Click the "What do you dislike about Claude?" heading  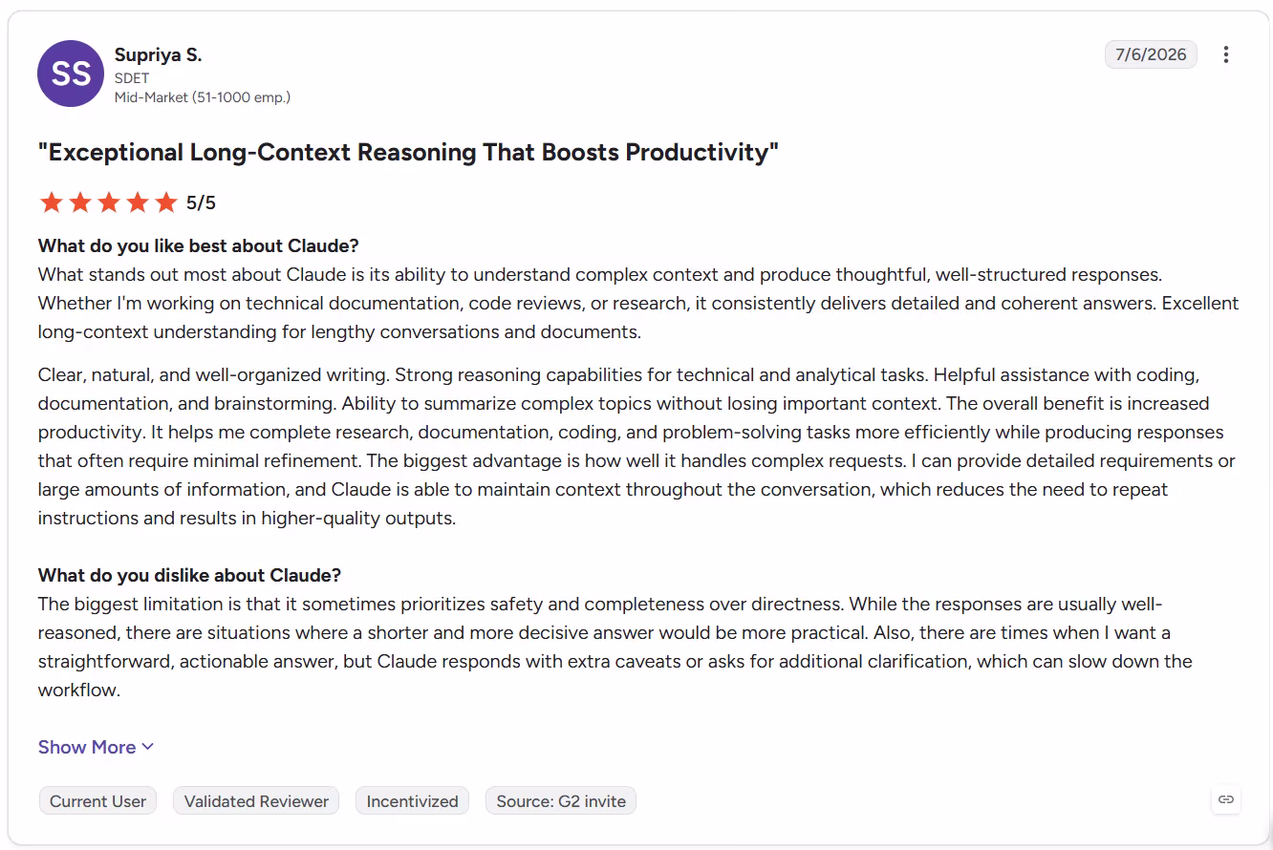point(189,575)
